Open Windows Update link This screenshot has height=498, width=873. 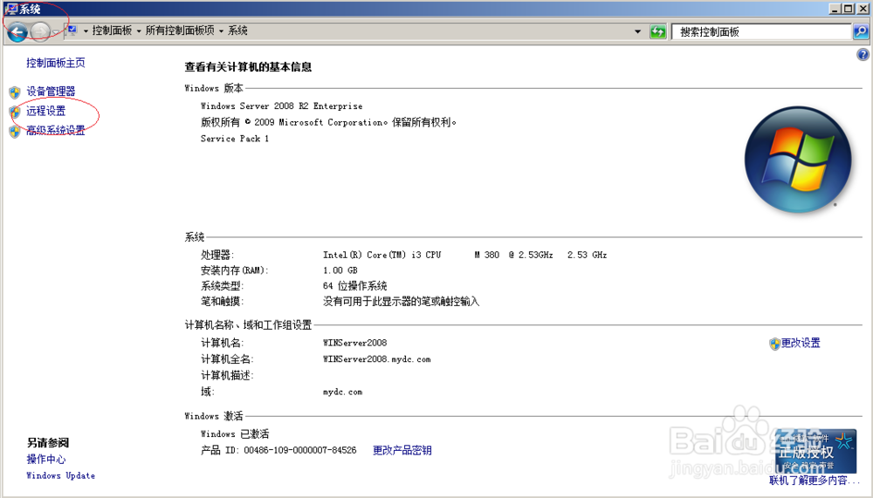61,475
